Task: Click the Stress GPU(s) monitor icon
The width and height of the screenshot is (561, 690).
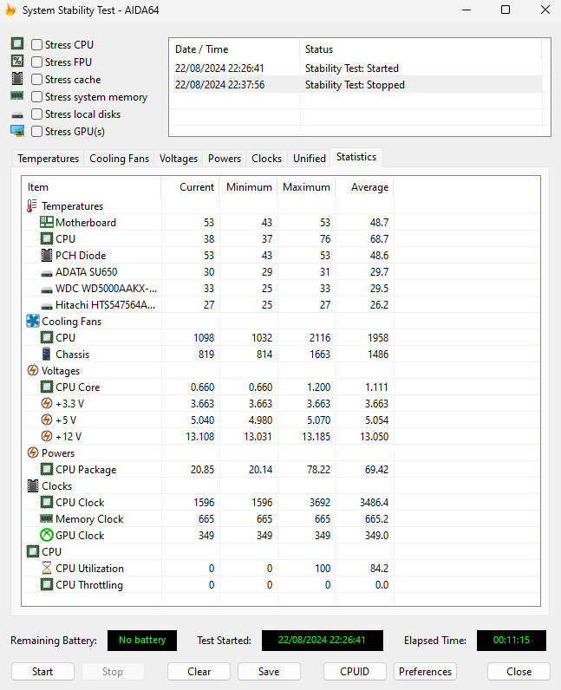Action: coord(17,131)
